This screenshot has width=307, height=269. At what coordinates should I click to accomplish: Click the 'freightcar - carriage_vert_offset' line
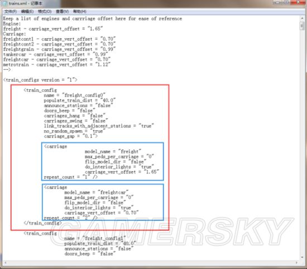(57, 59)
